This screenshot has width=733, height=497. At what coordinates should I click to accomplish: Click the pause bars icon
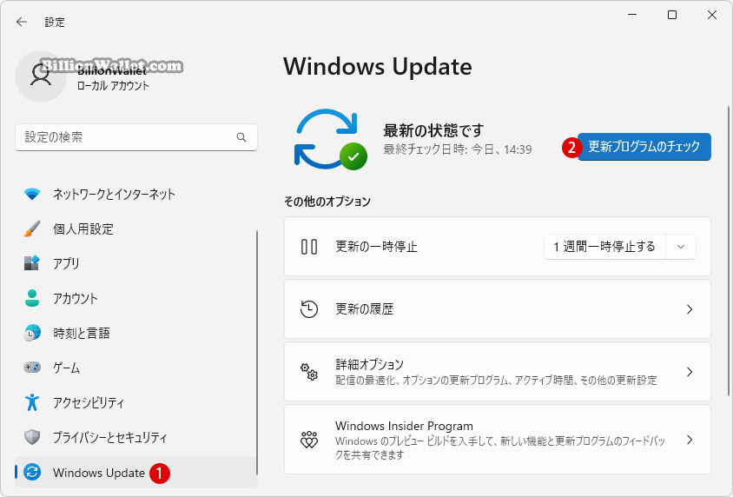(x=309, y=247)
